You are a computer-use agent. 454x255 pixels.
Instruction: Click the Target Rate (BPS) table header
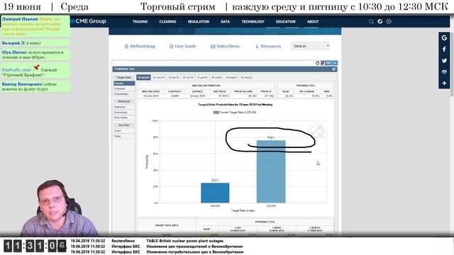click(167, 225)
